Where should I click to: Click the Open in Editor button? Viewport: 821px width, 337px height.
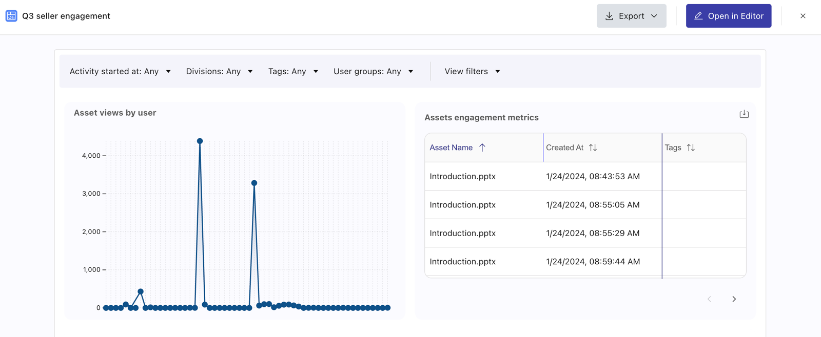[728, 16]
